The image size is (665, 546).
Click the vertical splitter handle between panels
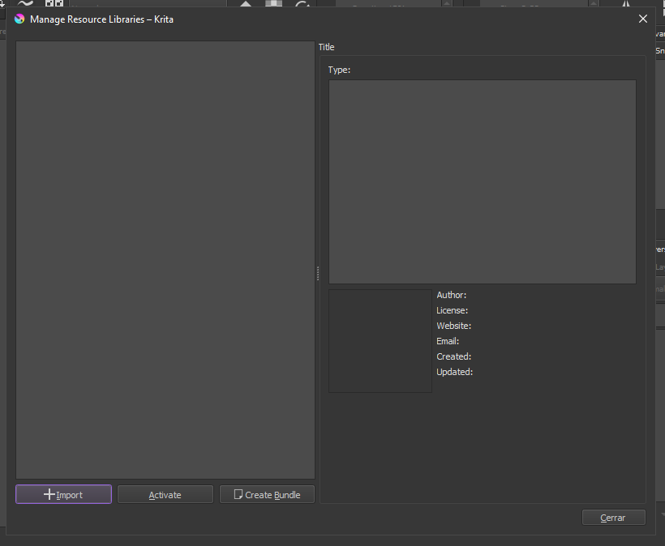click(317, 274)
